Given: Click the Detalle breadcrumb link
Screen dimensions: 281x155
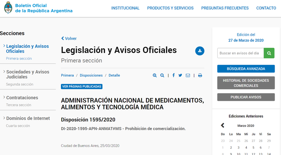Looking at the screenshot, I should tap(114, 75).
